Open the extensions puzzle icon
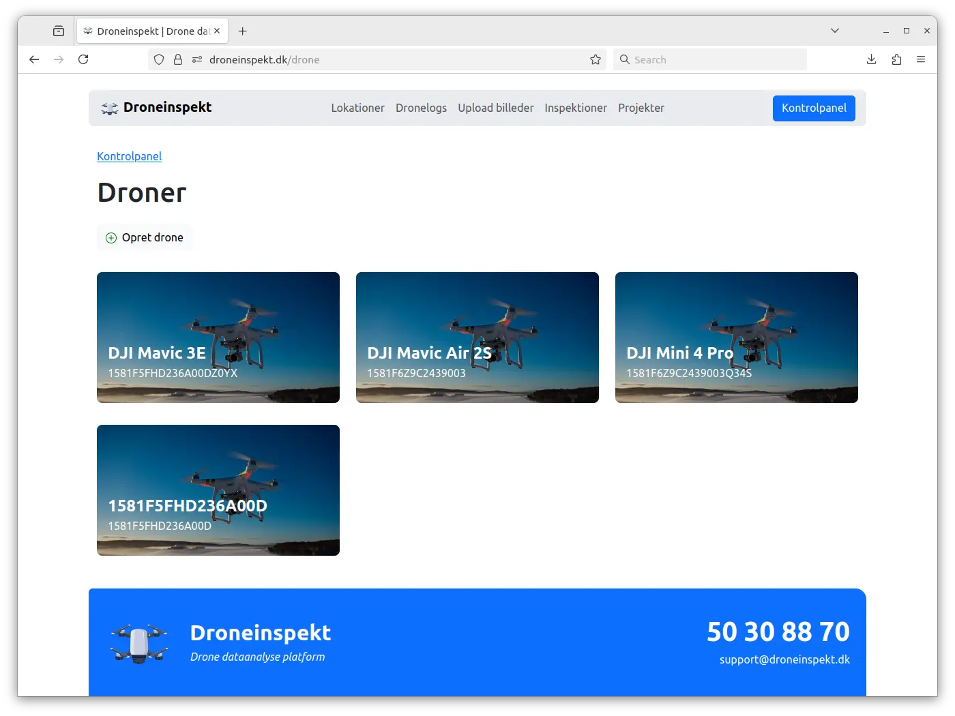The width and height of the screenshot is (955, 716). tap(896, 59)
